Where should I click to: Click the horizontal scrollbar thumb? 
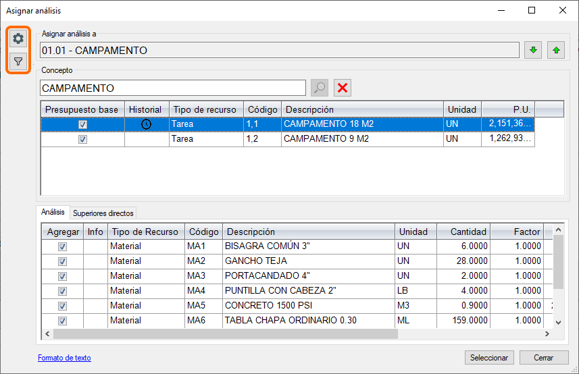tap(226, 333)
